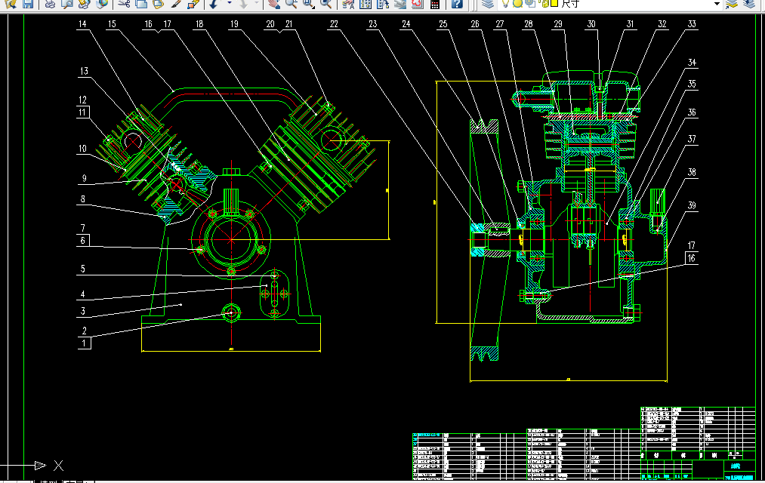Click layer name 尺寸 in layer box
The width and height of the screenshot is (765, 483).
point(570,4)
